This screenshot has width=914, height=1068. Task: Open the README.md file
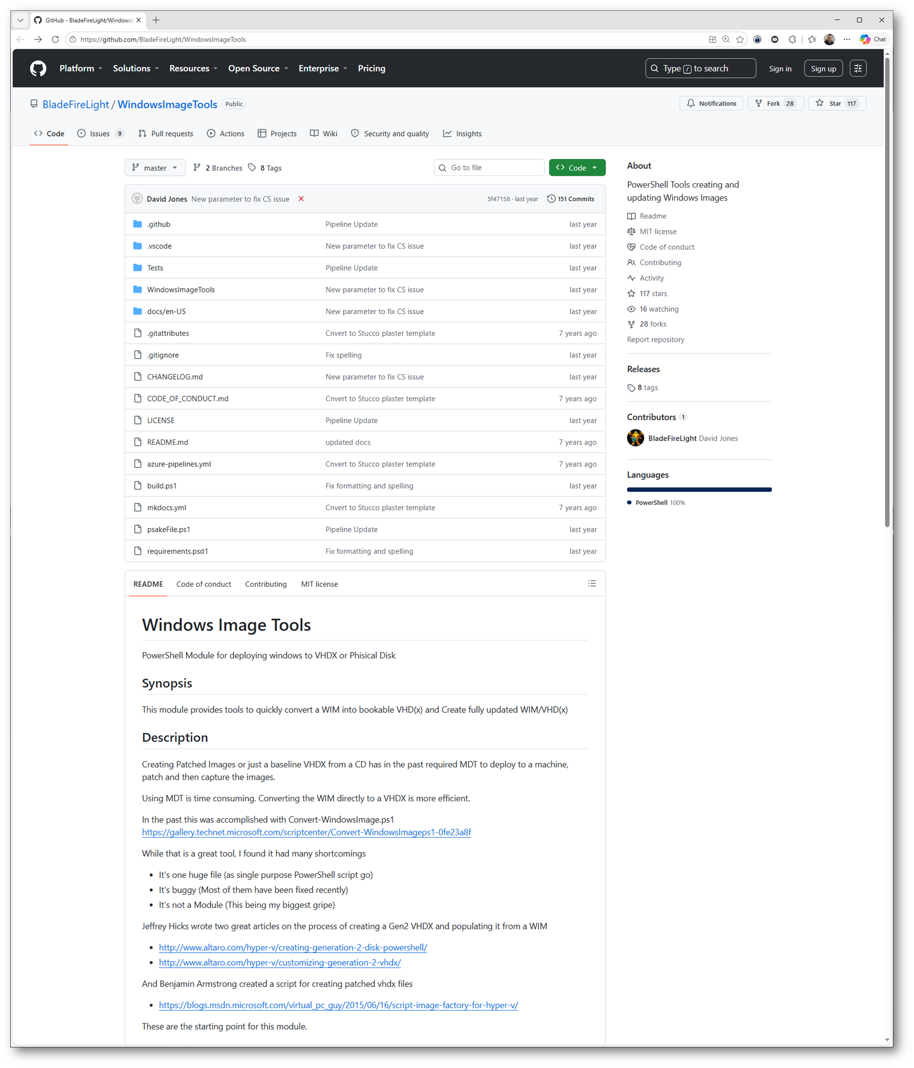point(167,442)
